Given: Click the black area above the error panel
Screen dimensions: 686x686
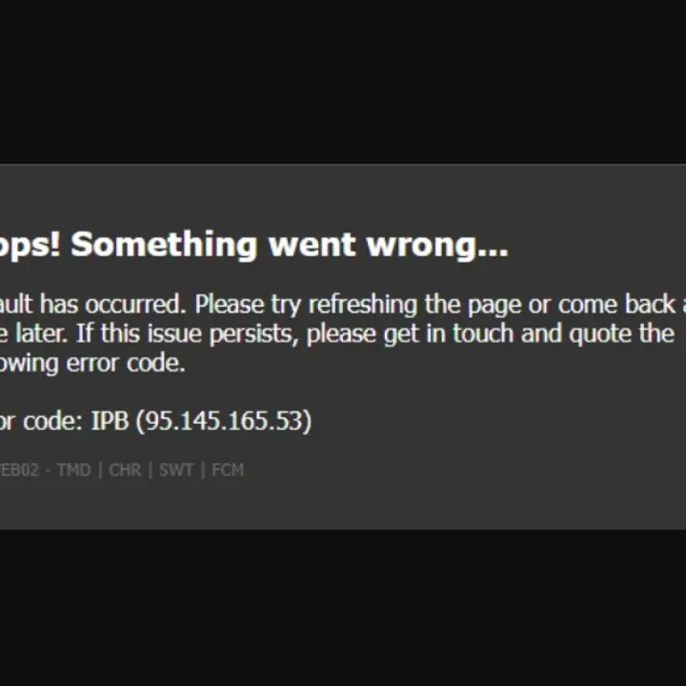Looking at the screenshot, I should coord(343,82).
